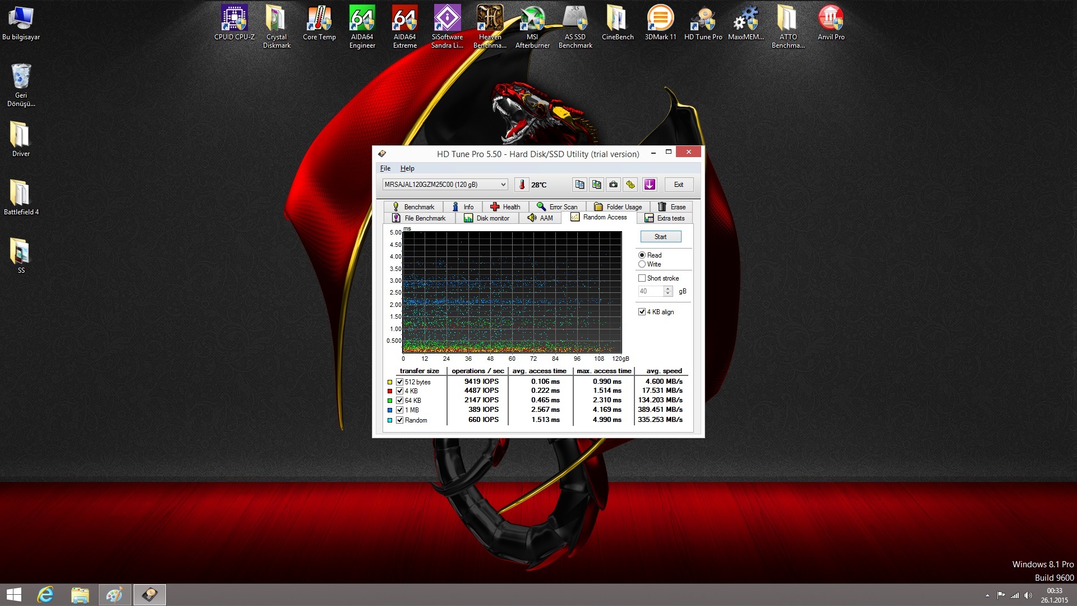Launch AIDA64 Extreme from the desktop
The height and width of the screenshot is (606, 1077).
coord(404,27)
